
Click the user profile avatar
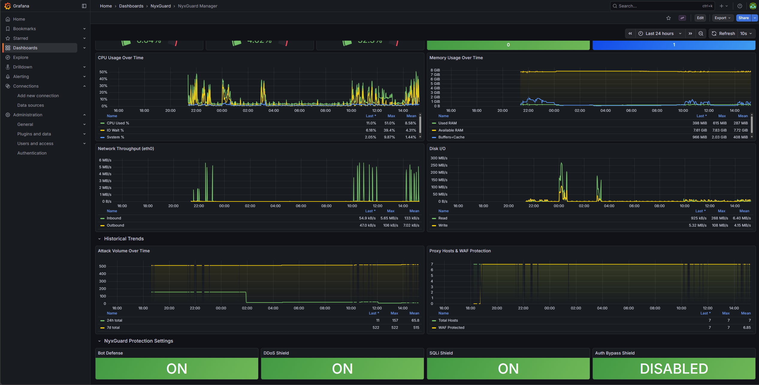753,6
